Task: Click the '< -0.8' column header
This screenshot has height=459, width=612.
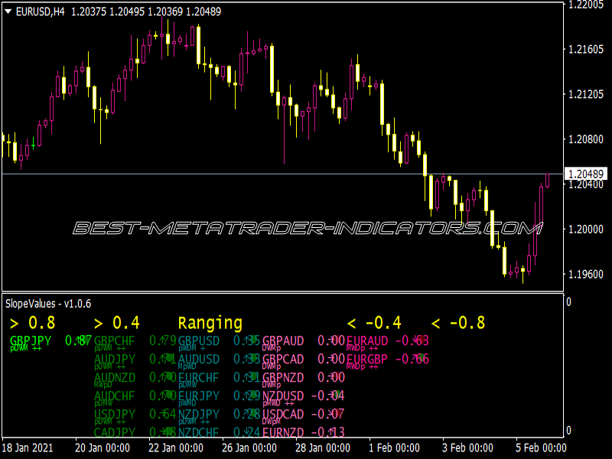Action: click(458, 323)
